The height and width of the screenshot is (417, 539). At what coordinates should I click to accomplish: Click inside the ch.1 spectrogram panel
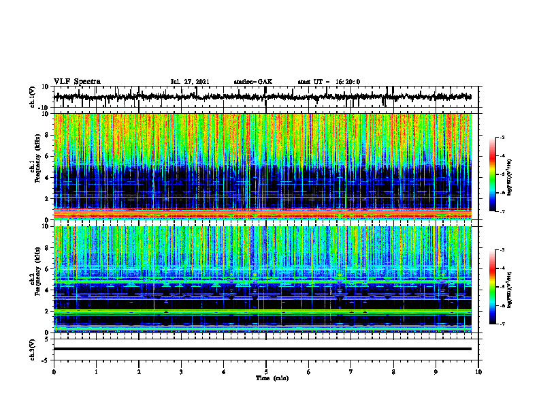(x=263, y=166)
